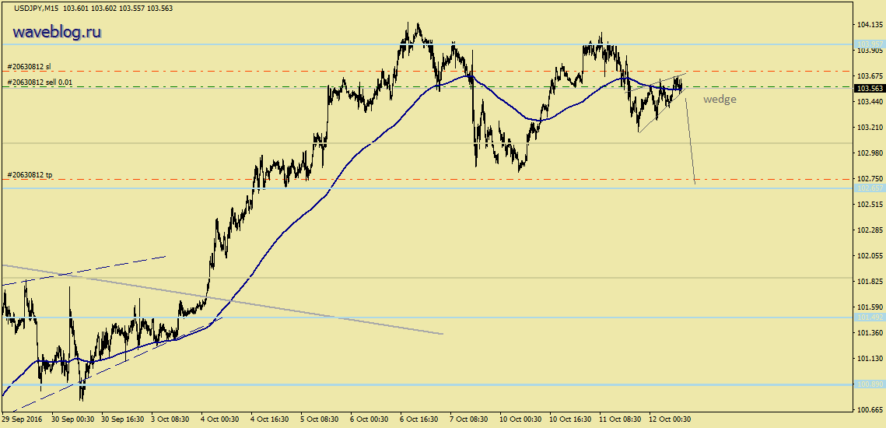Select the '#20630812 sell 0.01' order label
The height and width of the screenshot is (428, 886).
[40, 82]
